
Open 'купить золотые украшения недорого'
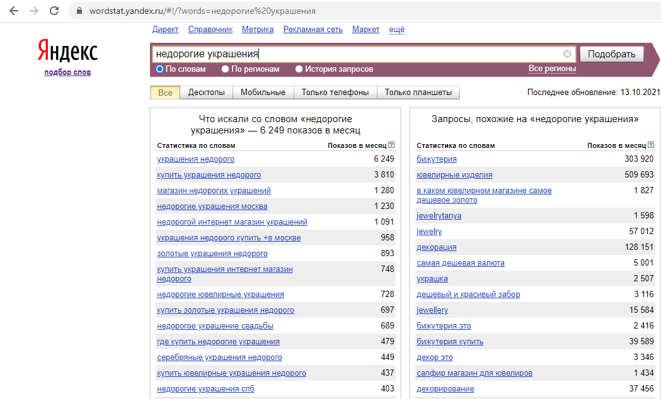(226, 310)
